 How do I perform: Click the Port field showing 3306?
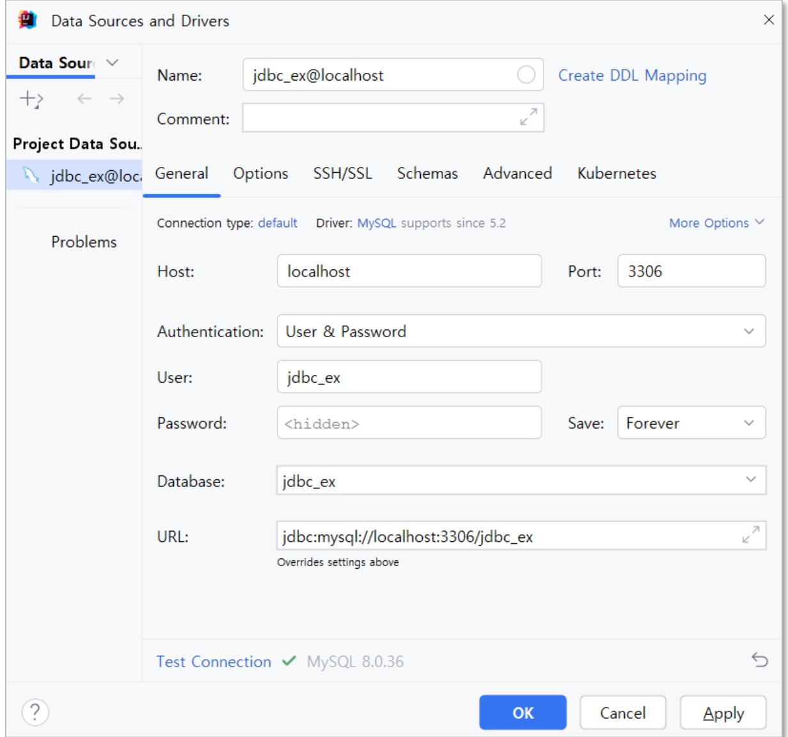pyautogui.click(x=691, y=271)
